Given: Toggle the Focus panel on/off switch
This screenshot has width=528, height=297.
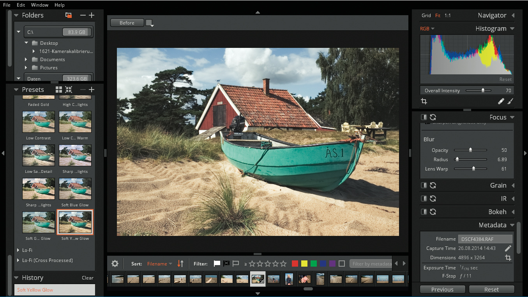Looking at the screenshot, I should coord(424,117).
